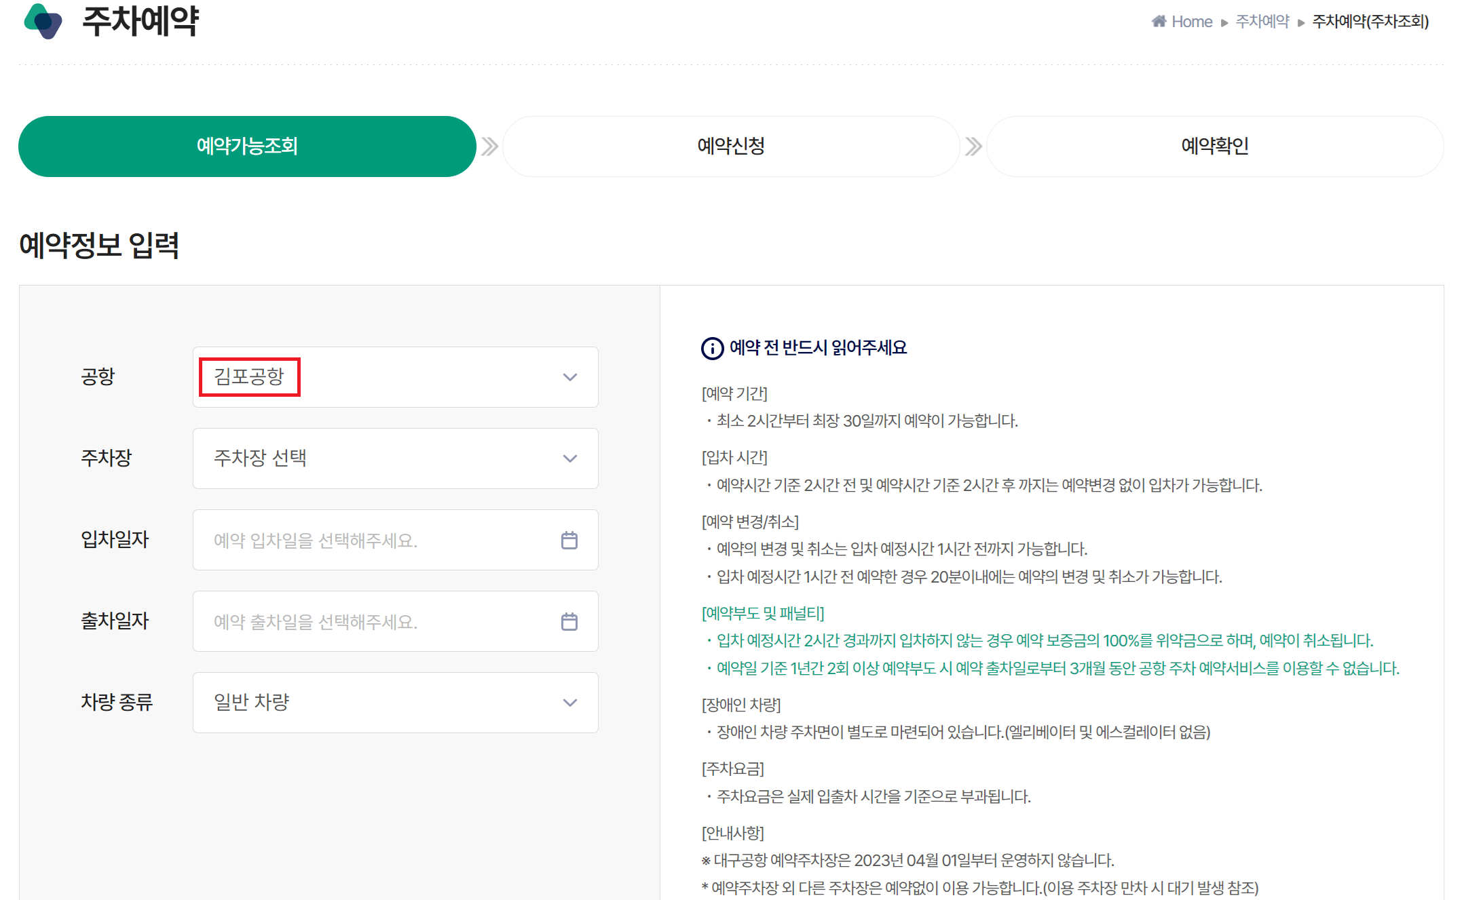Open the 차량 종류 일반 차량 dropdown
Screen dimensions: 1464x900
coord(395,703)
